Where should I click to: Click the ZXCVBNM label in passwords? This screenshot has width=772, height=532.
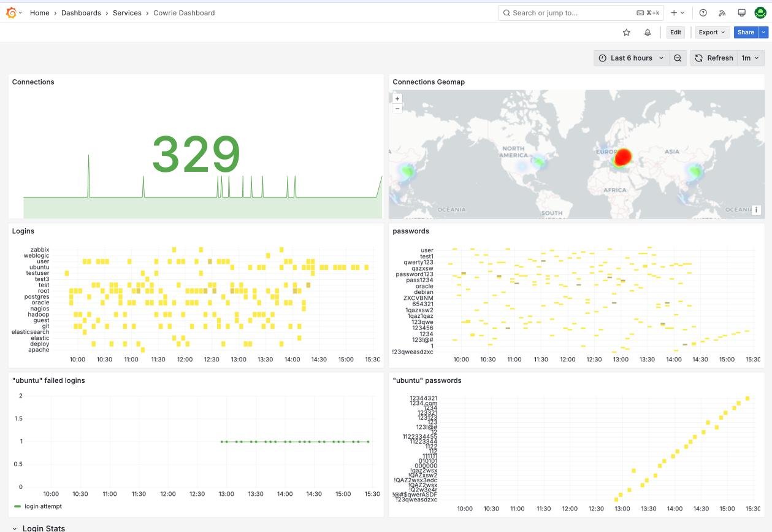[418, 298]
